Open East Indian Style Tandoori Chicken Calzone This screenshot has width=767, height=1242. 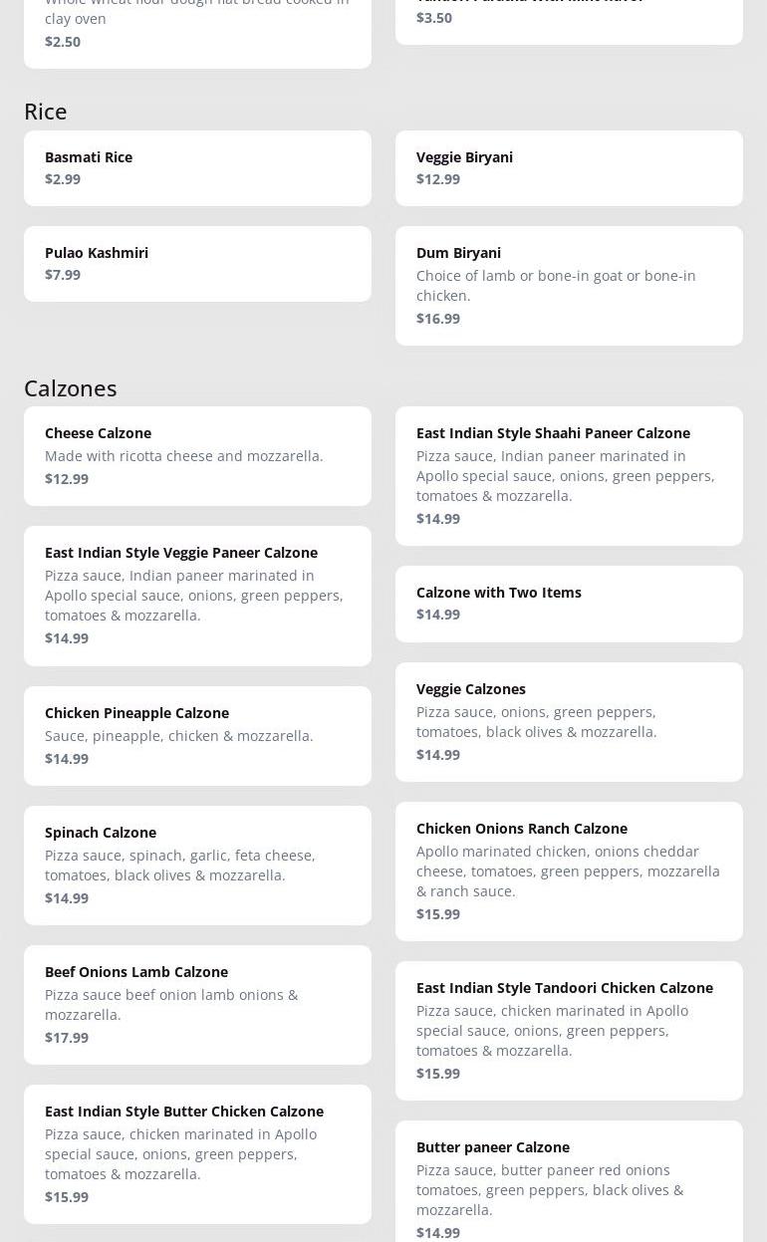(569, 1031)
